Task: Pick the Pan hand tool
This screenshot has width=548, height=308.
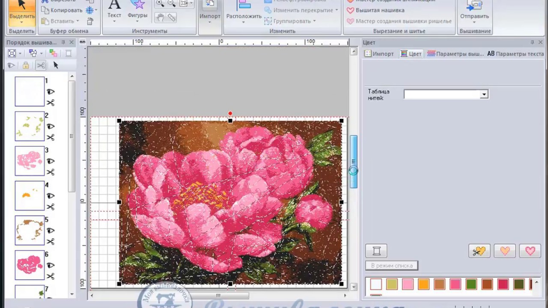Action: [x=160, y=18]
